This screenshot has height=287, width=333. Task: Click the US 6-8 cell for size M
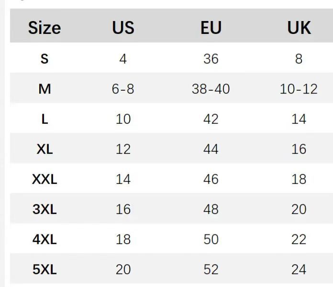click(123, 89)
